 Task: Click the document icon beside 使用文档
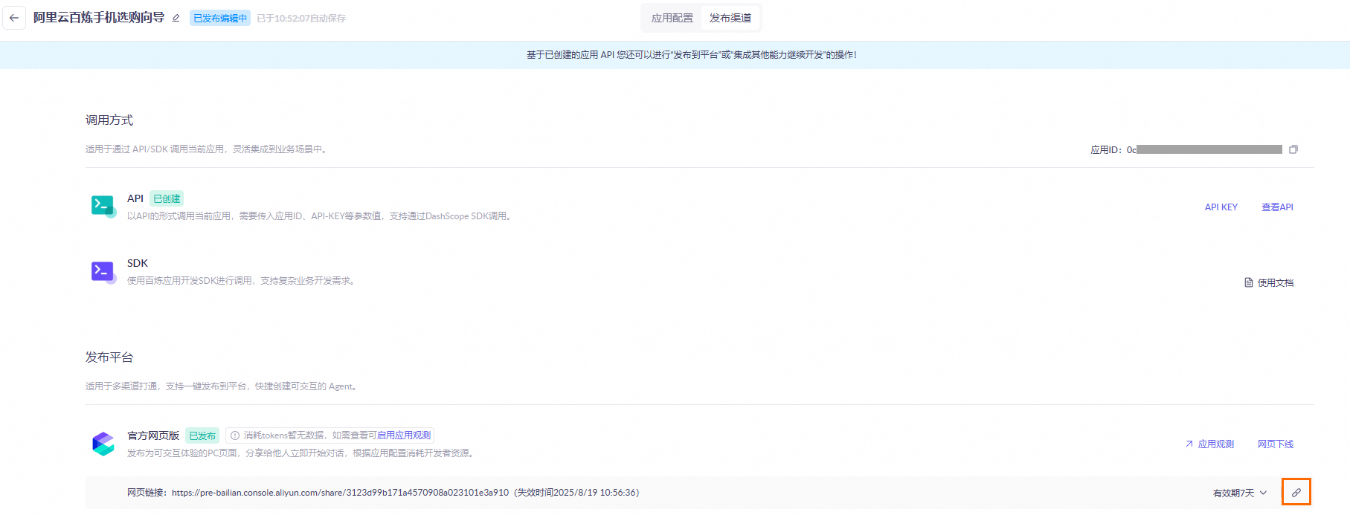pyautogui.click(x=1249, y=282)
